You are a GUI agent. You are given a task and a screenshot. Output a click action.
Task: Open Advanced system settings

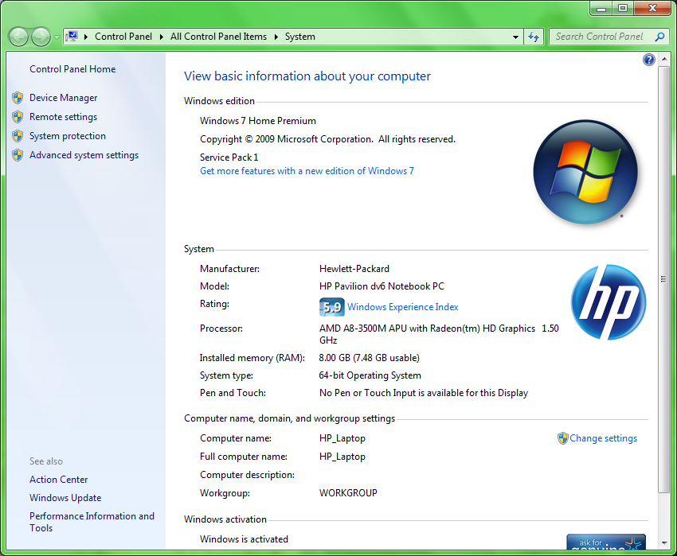point(84,155)
